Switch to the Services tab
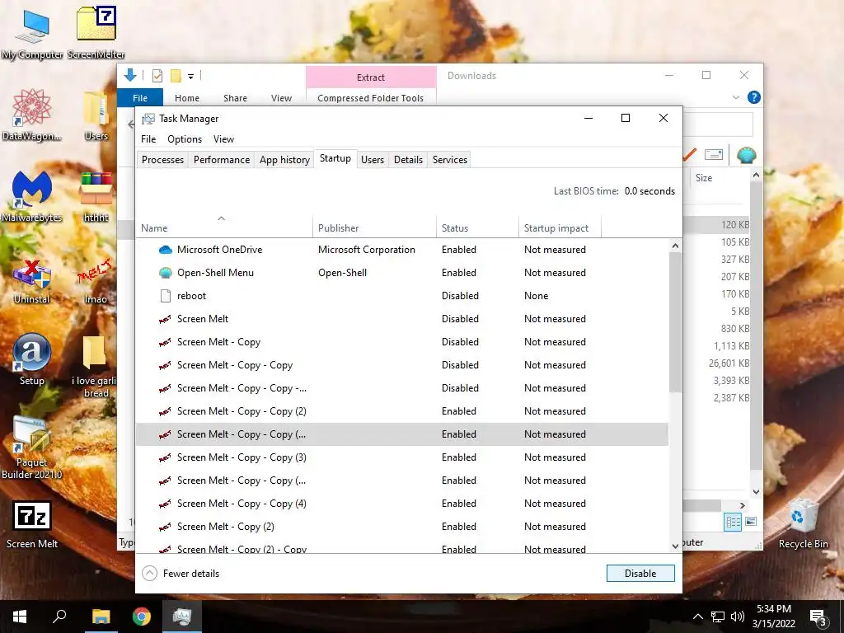The image size is (844, 633). click(x=450, y=160)
